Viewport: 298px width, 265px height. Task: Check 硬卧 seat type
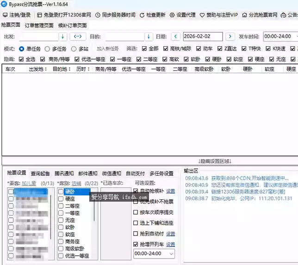click(x=61, y=191)
